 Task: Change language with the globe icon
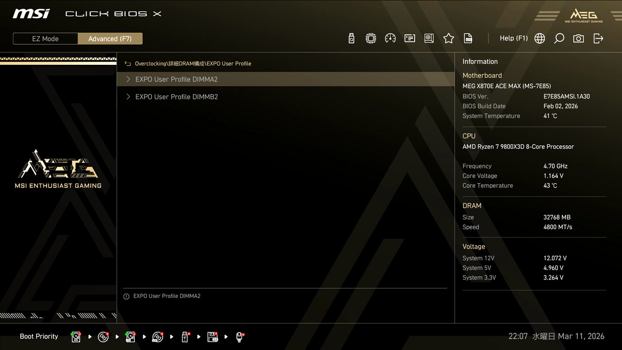coord(540,38)
